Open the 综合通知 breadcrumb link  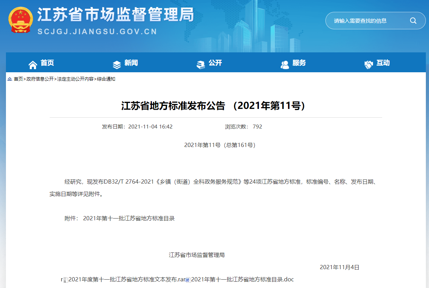point(106,79)
